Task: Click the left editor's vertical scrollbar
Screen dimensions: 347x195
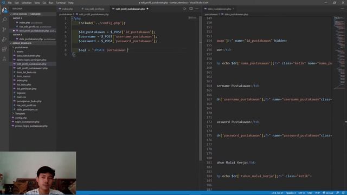Action: pos(201,88)
